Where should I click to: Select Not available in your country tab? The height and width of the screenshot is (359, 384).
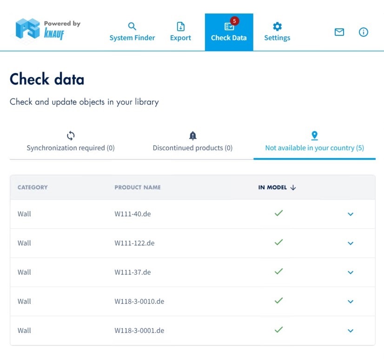click(x=314, y=148)
